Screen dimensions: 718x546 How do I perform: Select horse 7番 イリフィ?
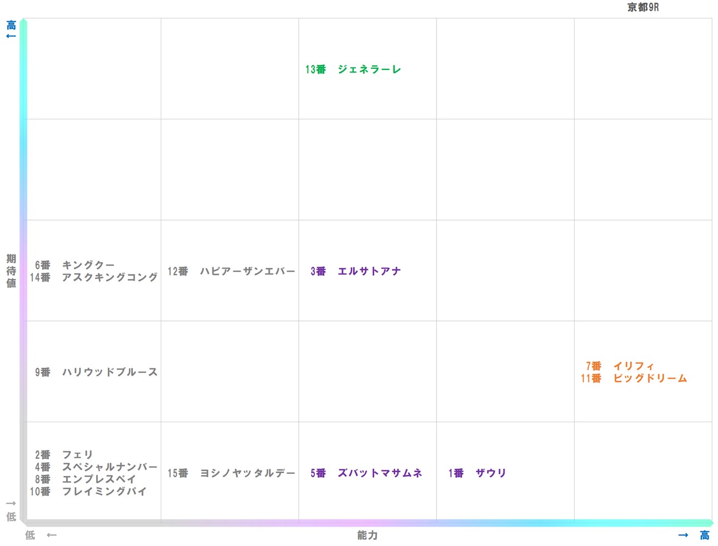[618, 366]
